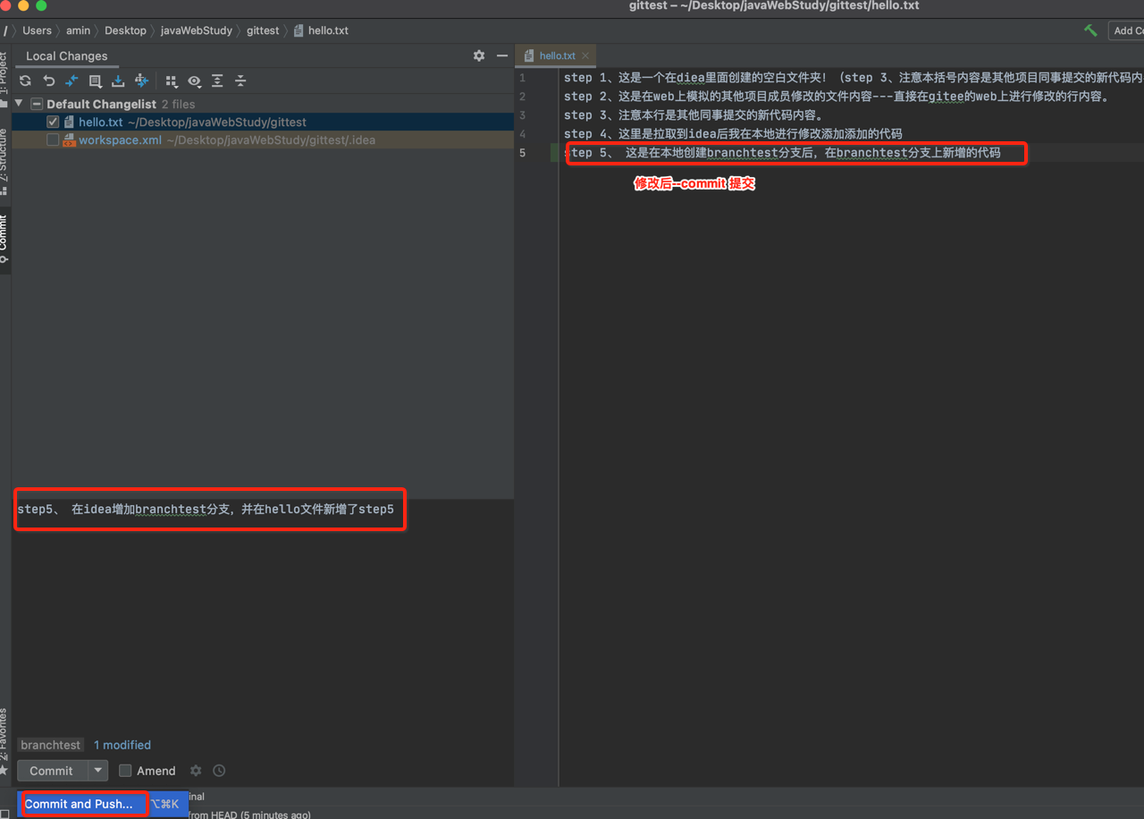The image size is (1144, 819).
Task: Click the 1 modified link
Action: coord(122,745)
